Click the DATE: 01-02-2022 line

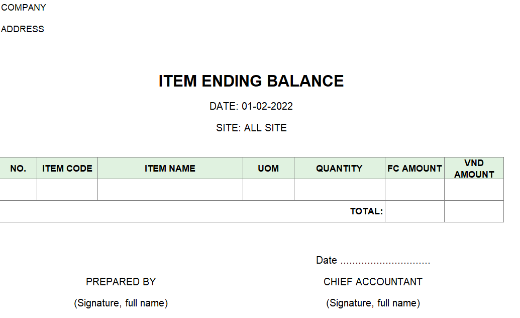coord(251,106)
